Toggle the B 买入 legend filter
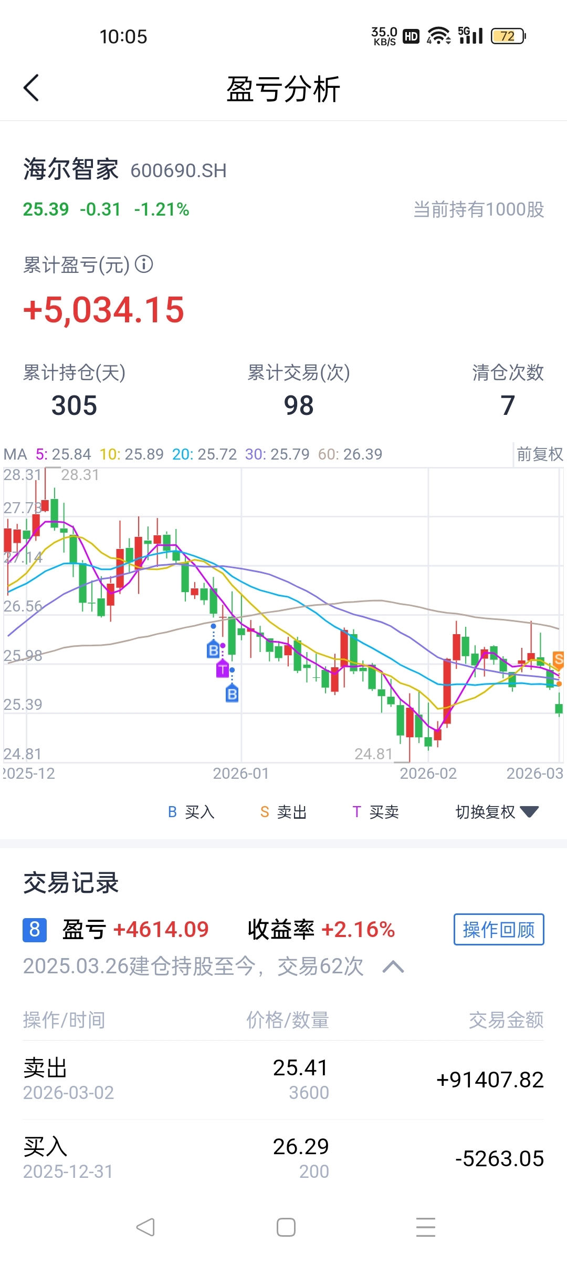Viewport: 567px width, 1262px height. (191, 812)
